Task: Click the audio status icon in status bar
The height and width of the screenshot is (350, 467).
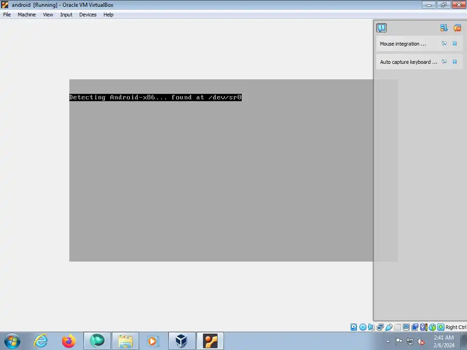Action: [371, 327]
